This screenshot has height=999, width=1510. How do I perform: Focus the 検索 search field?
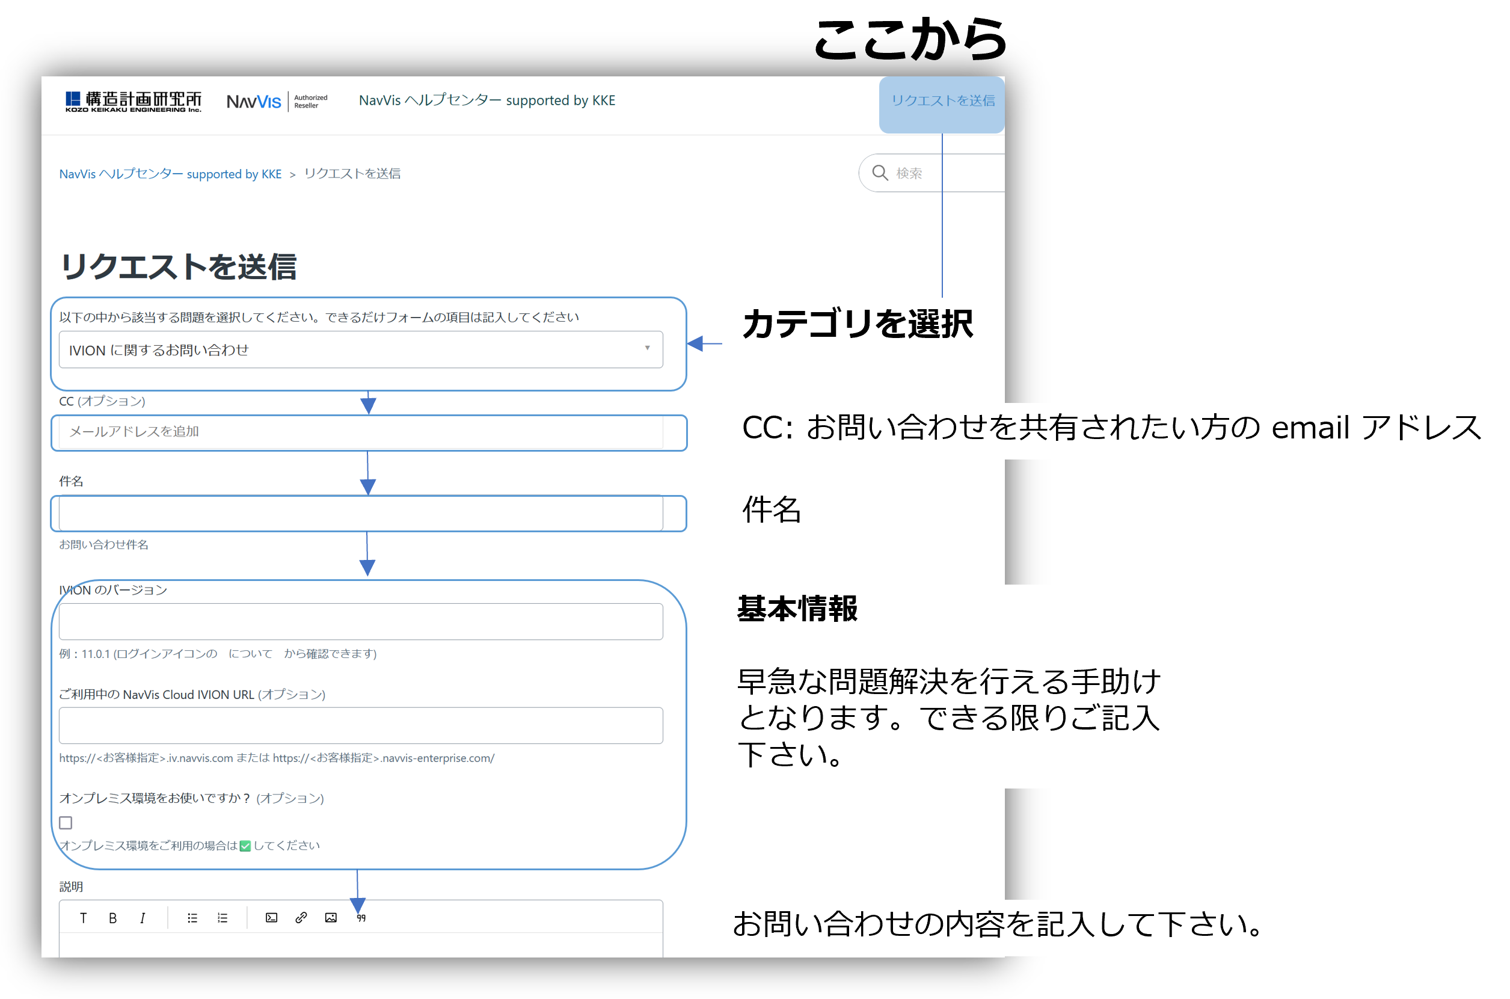(x=932, y=173)
